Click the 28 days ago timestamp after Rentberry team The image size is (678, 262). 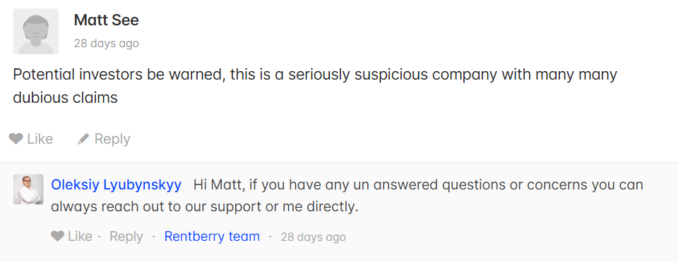[313, 237]
